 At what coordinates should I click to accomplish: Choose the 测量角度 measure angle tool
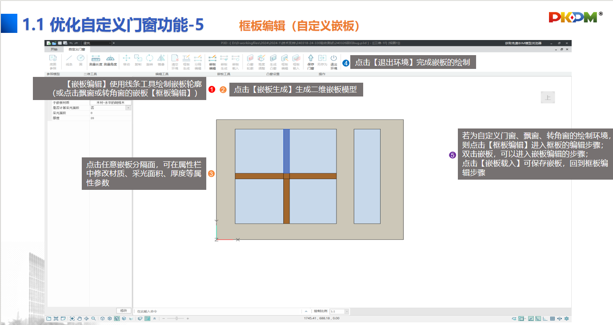[x=110, y=60]
